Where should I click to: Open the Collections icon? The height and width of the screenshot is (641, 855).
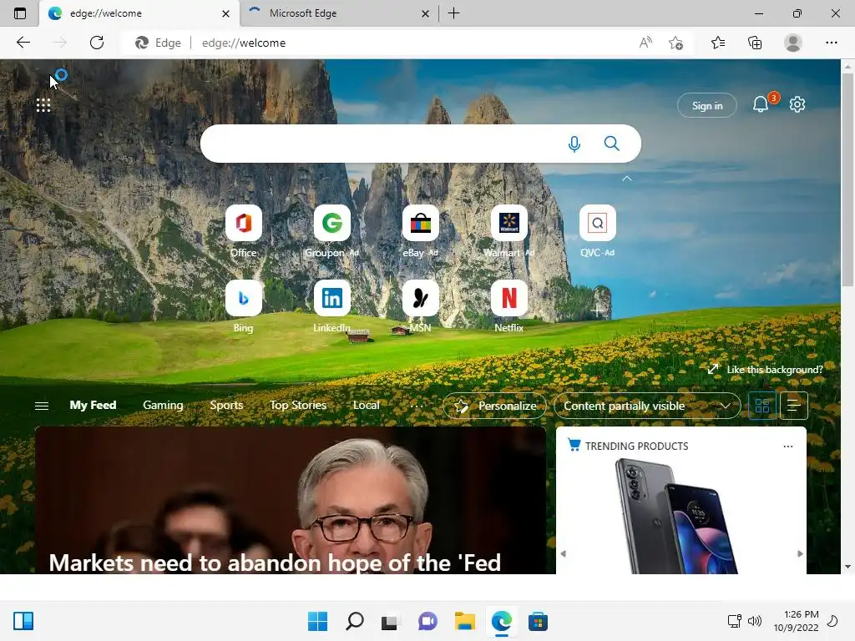coord(755,43)
